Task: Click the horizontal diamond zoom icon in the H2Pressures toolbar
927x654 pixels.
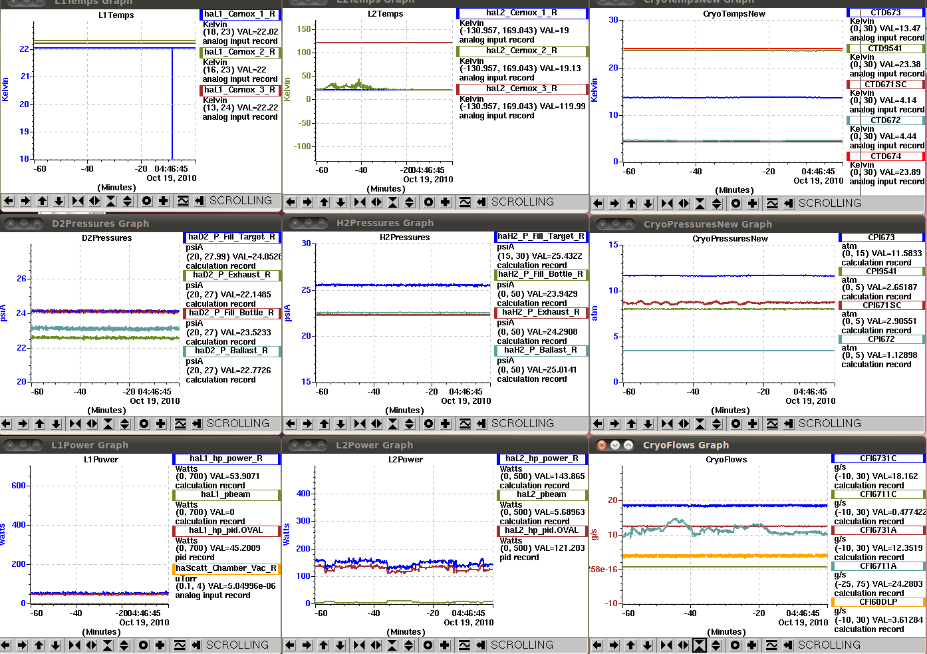Action: [x=376, y=424]
